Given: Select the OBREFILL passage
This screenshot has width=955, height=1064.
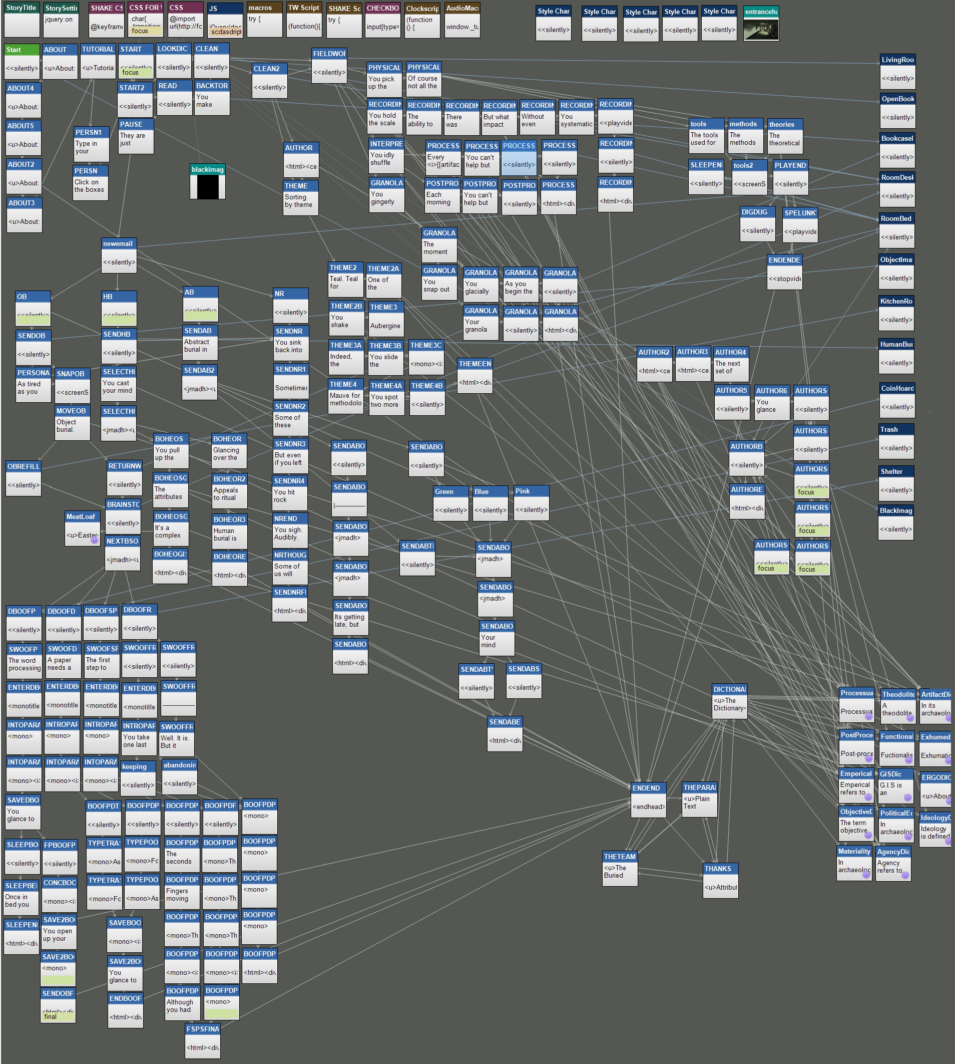Looking at the screenshot, I should pos(24,478).
